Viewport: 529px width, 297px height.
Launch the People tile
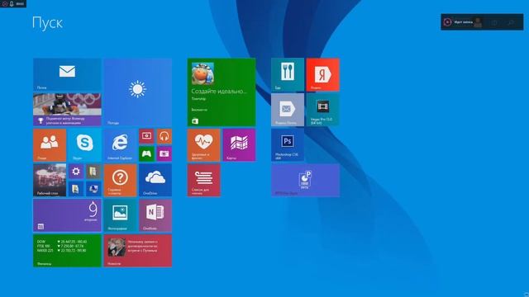50,145
